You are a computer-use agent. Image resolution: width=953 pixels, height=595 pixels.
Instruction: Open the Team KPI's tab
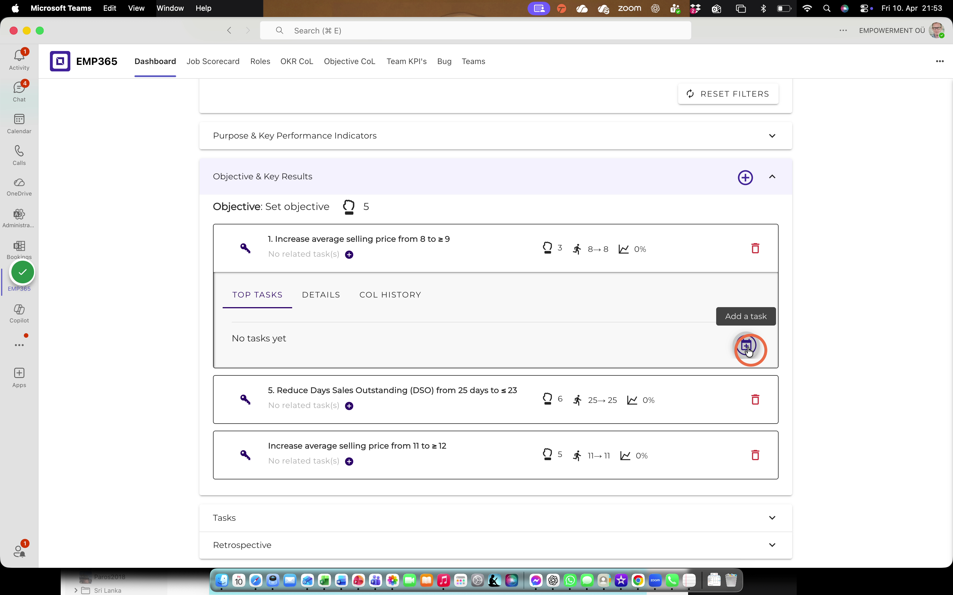pyautogui.click(x=406, y=61)
